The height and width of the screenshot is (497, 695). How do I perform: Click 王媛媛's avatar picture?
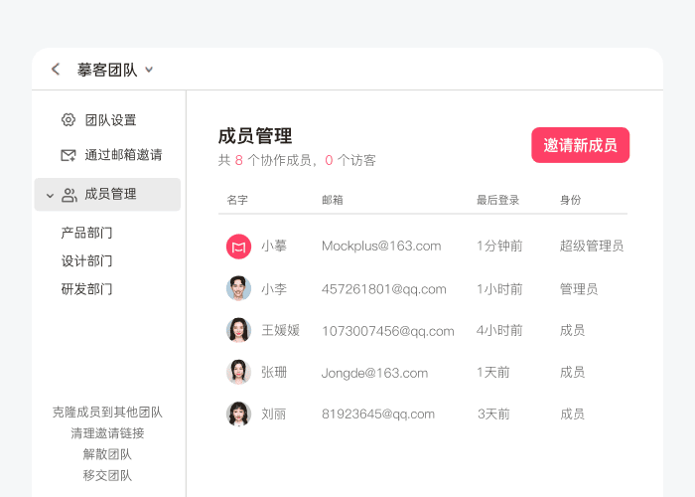(238, 330)
